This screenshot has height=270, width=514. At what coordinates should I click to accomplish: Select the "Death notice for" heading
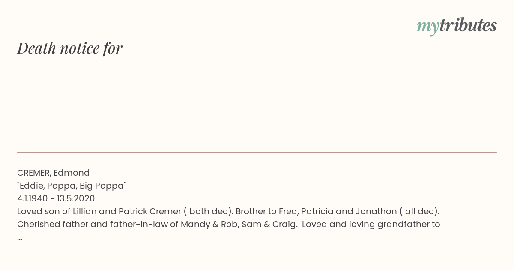pyautogui.click(x=70, y=48)
